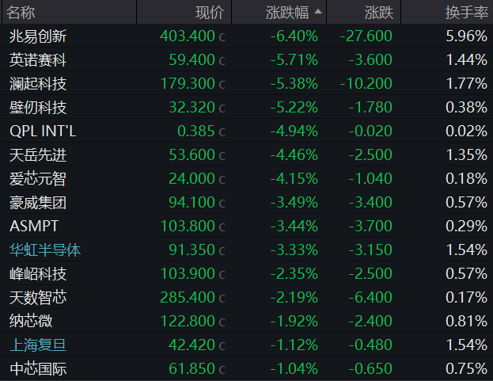Select 澜起科技 in the list
493x381 pixels.
[x=38, y=83]
